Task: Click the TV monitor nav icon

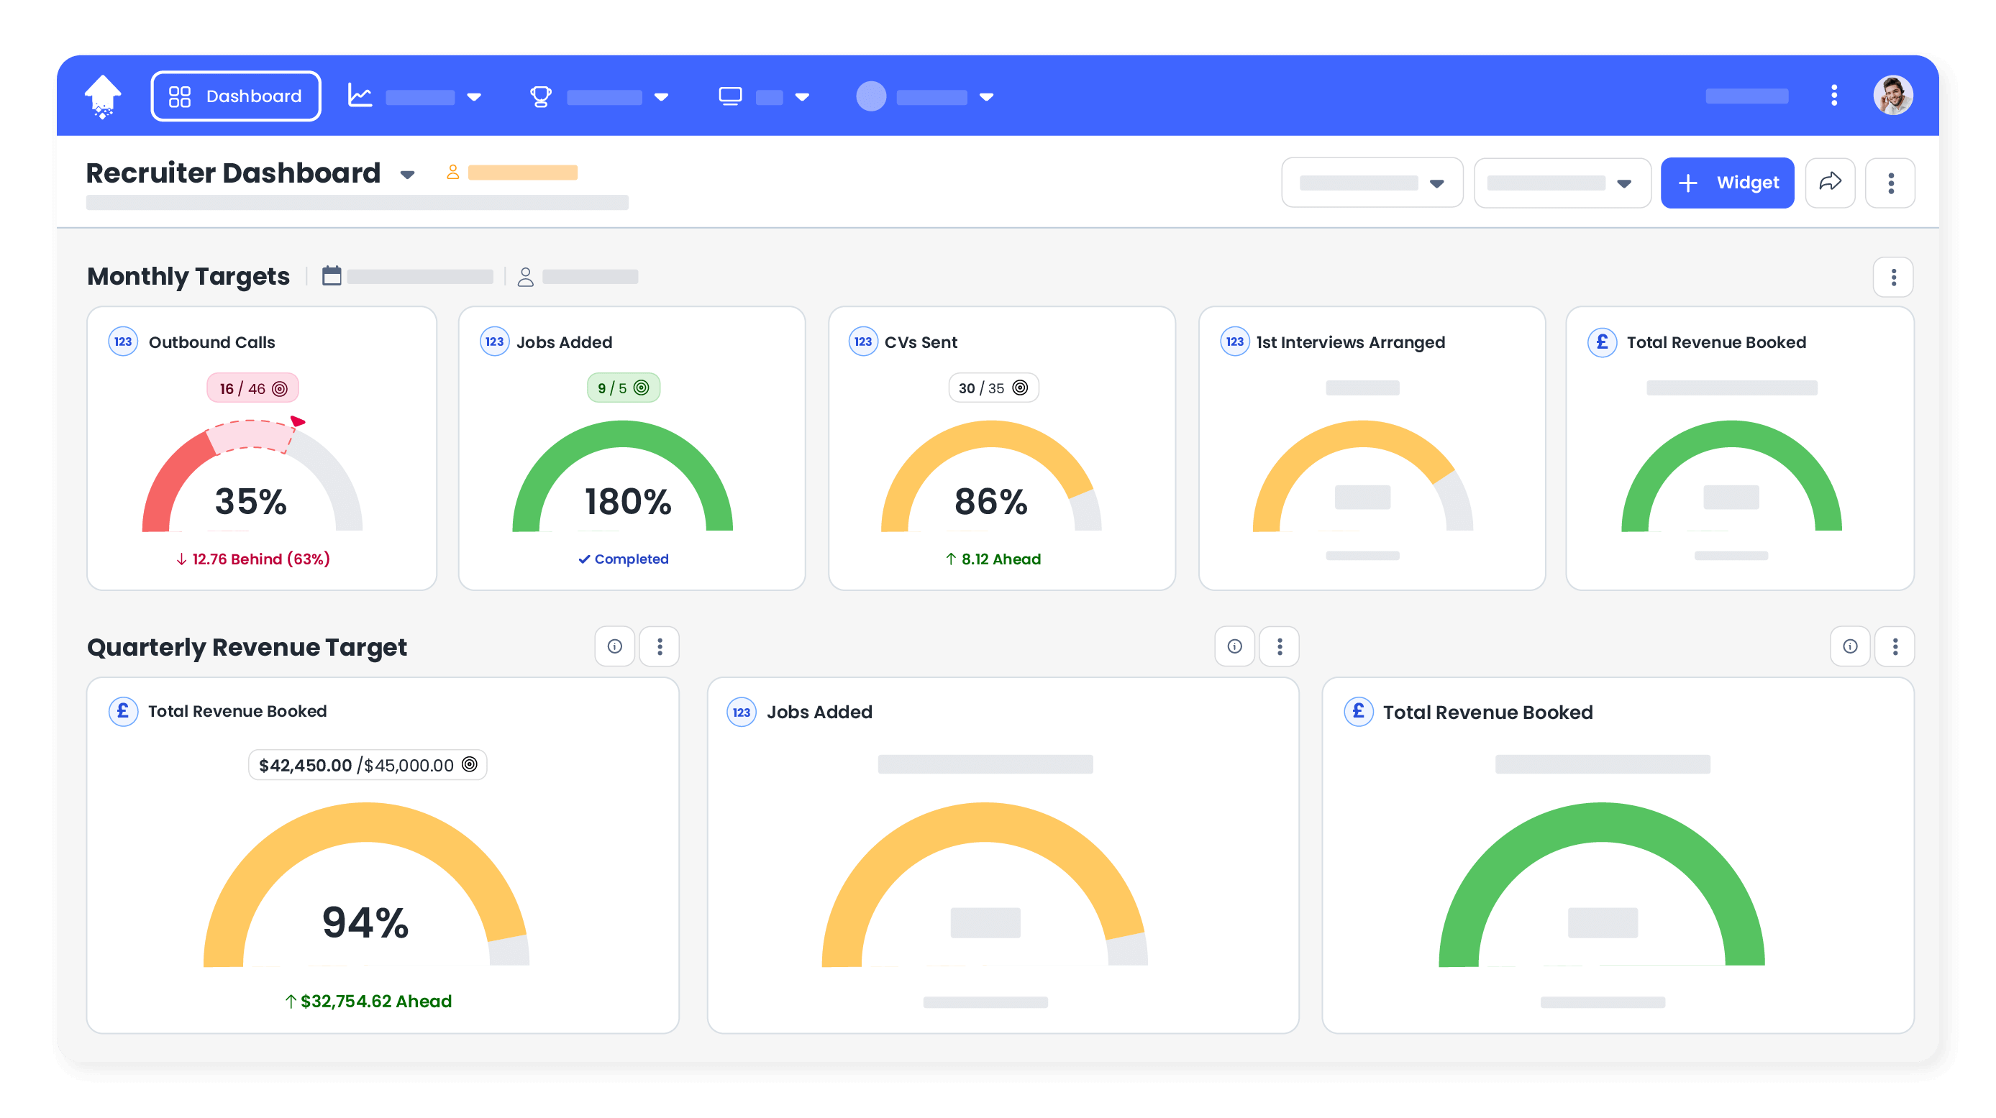Action: 730,96
